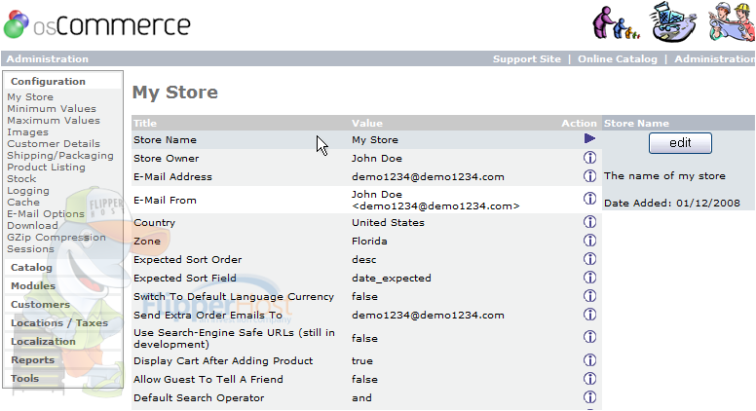Expand the Locations / Taxes section

click(x=59, y=322)
